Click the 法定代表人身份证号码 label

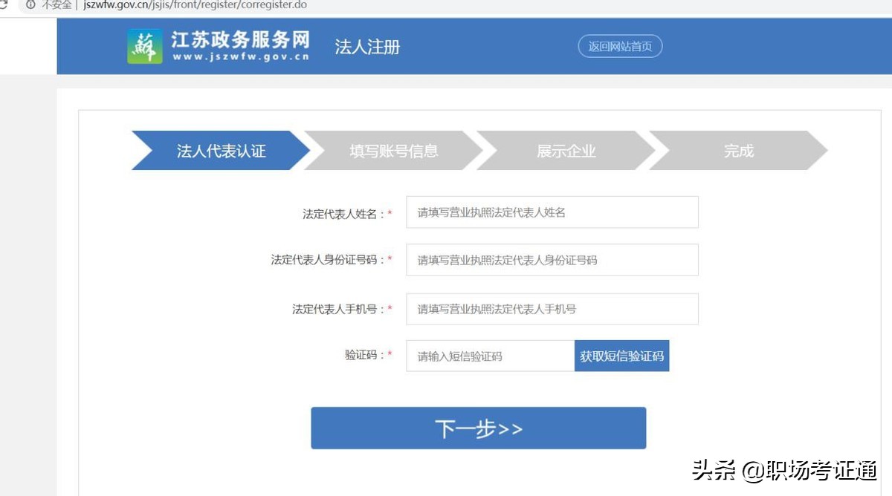(x=332, y=260)
